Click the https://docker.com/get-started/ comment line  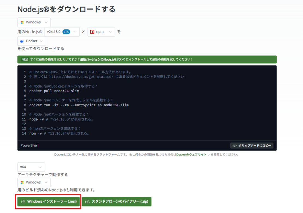[107, 77]
